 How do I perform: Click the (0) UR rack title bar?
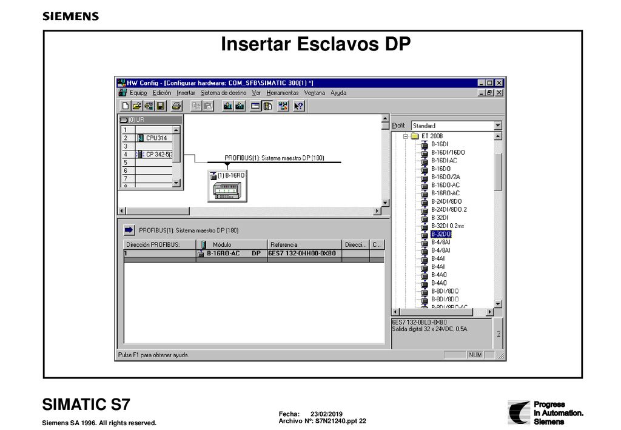150,119
